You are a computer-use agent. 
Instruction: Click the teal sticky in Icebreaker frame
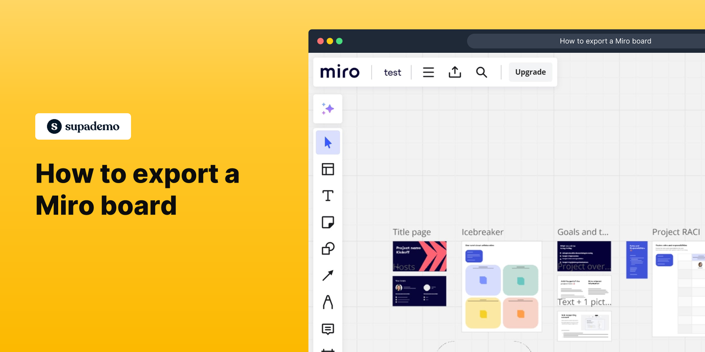click(521, 280)
